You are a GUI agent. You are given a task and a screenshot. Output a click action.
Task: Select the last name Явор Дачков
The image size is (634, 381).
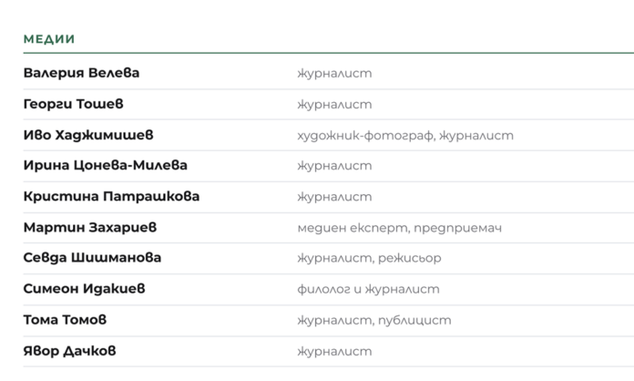tap(69, 351)
